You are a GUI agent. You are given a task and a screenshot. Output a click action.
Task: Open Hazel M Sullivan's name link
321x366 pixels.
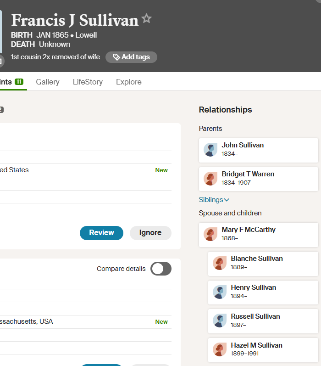tap(256, 345)
